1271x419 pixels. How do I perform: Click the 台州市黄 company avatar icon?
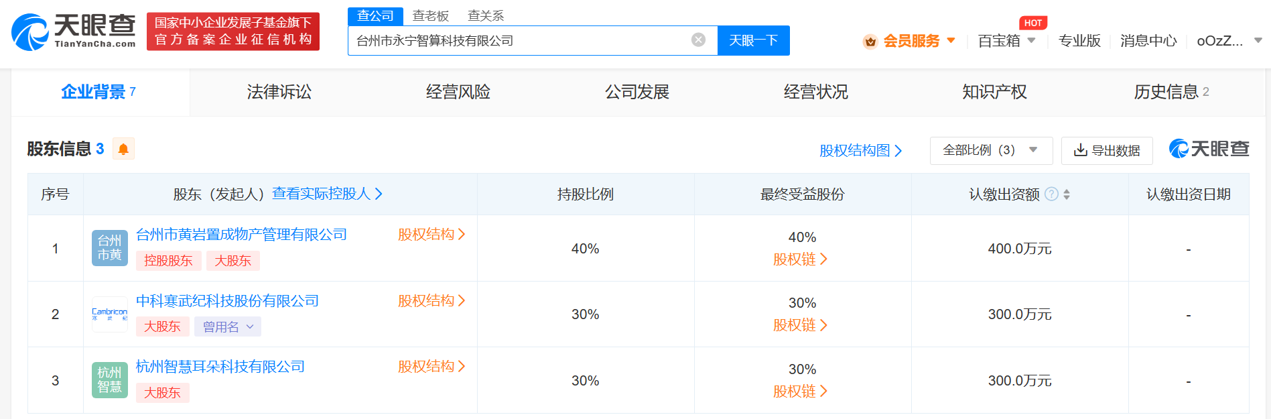click(109, 248)
